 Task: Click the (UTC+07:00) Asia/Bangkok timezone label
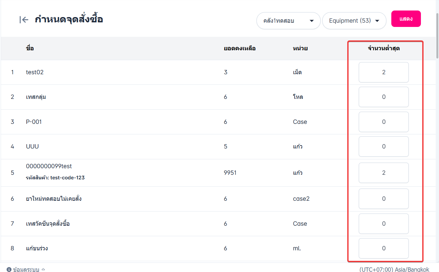[x=394, y=270]
